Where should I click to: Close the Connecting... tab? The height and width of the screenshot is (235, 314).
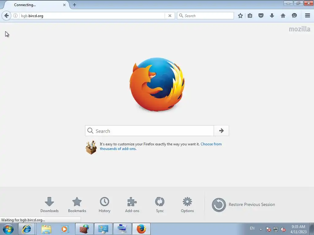click(x=64, y=5)
